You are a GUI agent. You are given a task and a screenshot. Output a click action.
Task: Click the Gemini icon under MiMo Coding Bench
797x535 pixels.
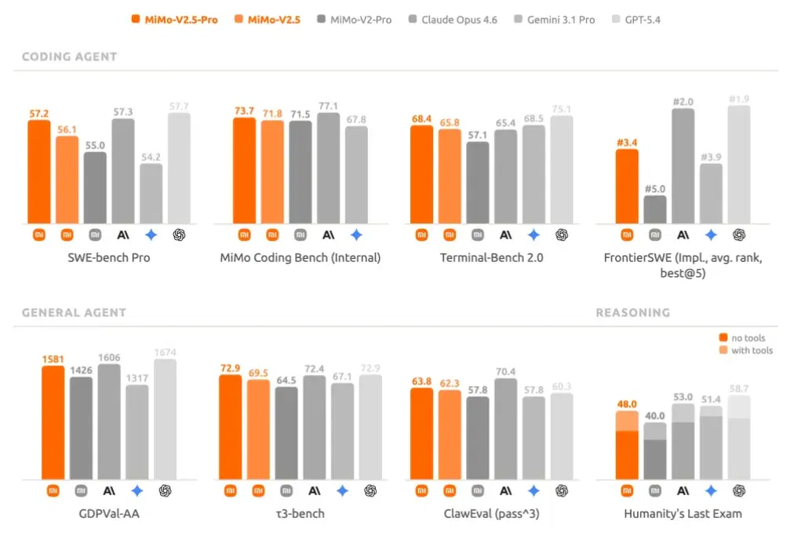point(356,235)
